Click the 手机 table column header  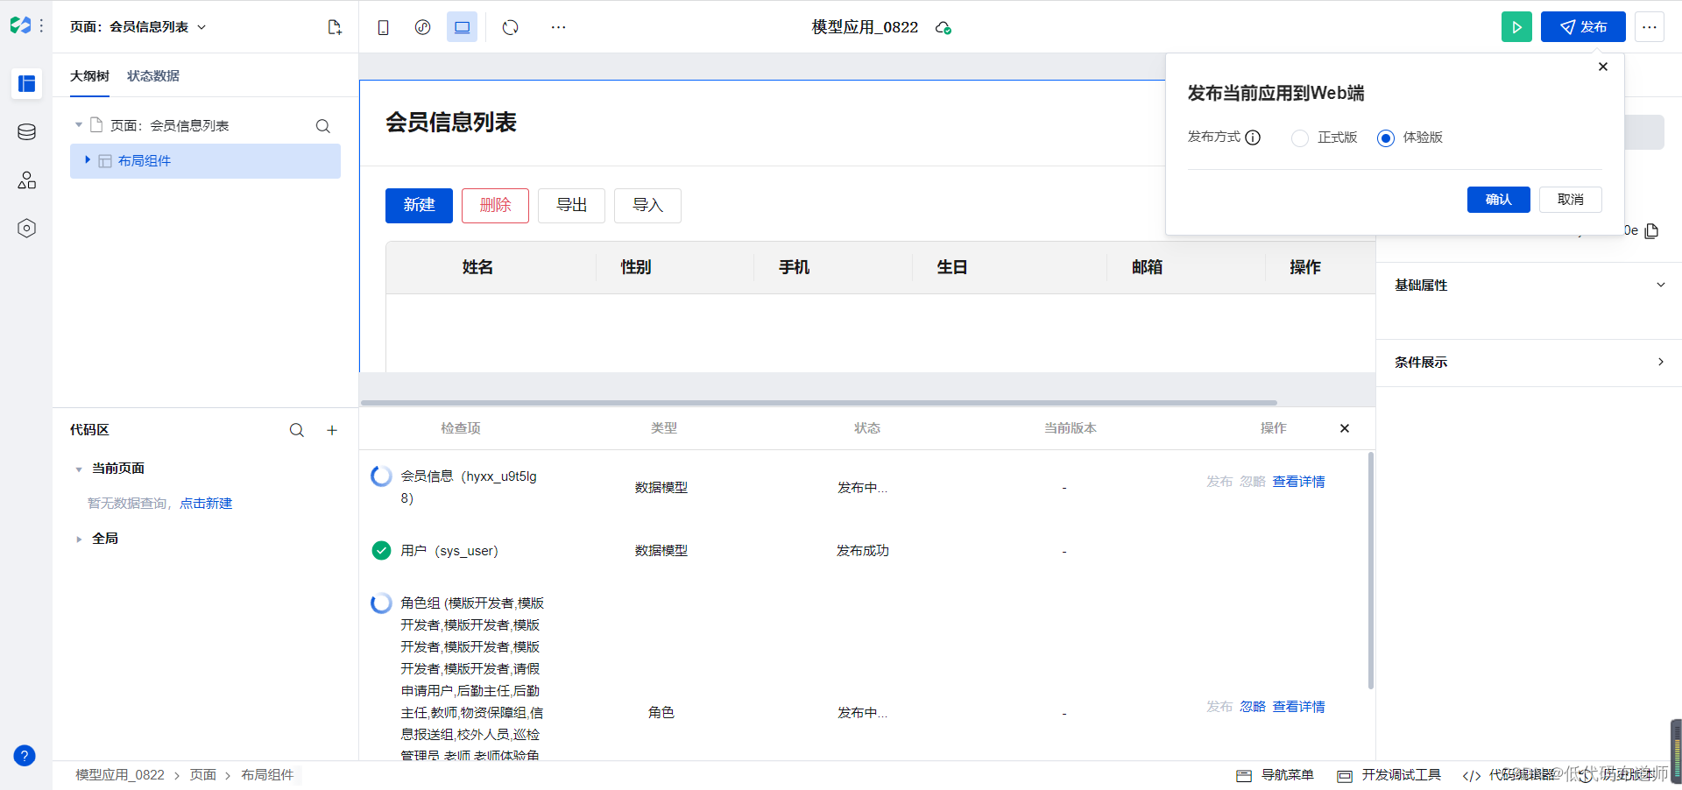click(795, 267)
